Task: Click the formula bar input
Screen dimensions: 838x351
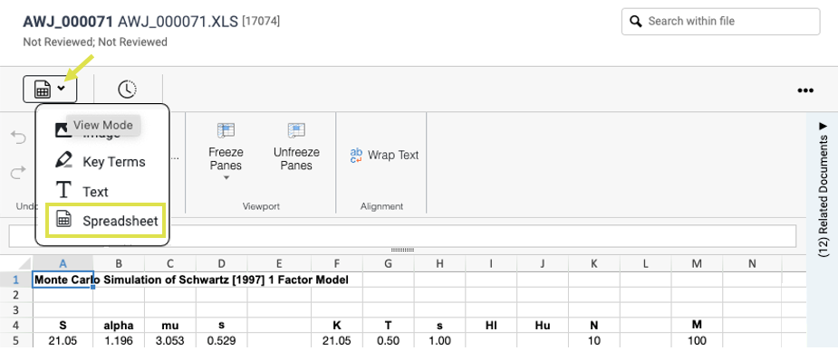Action: 402,236
